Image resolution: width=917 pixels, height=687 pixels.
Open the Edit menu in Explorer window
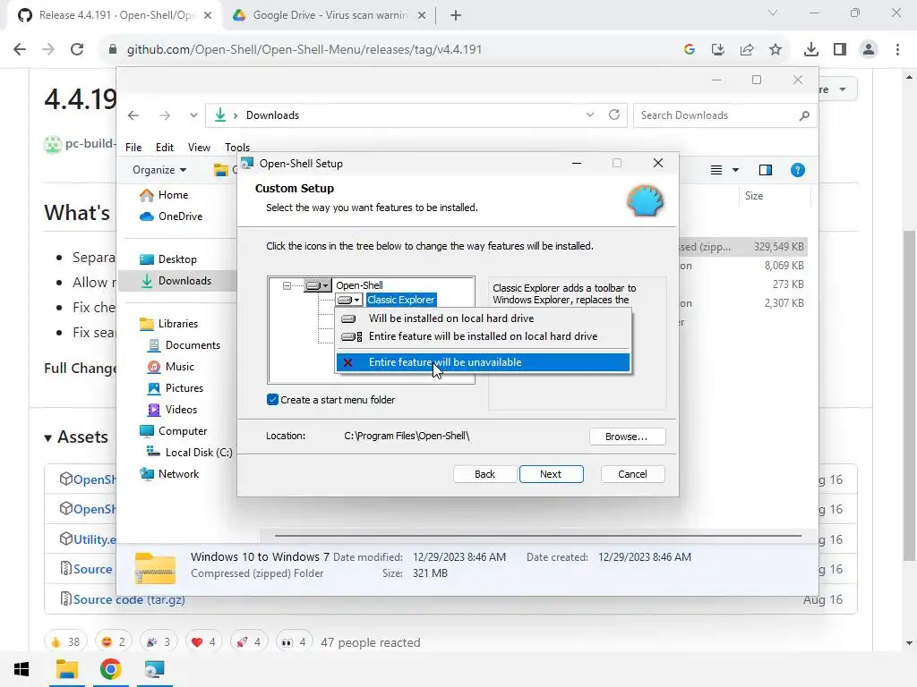click(x=165, y=148)
